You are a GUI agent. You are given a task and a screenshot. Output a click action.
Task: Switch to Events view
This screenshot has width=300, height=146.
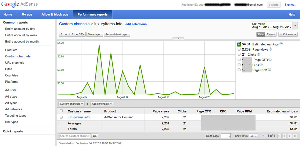[x=271, y=34]
